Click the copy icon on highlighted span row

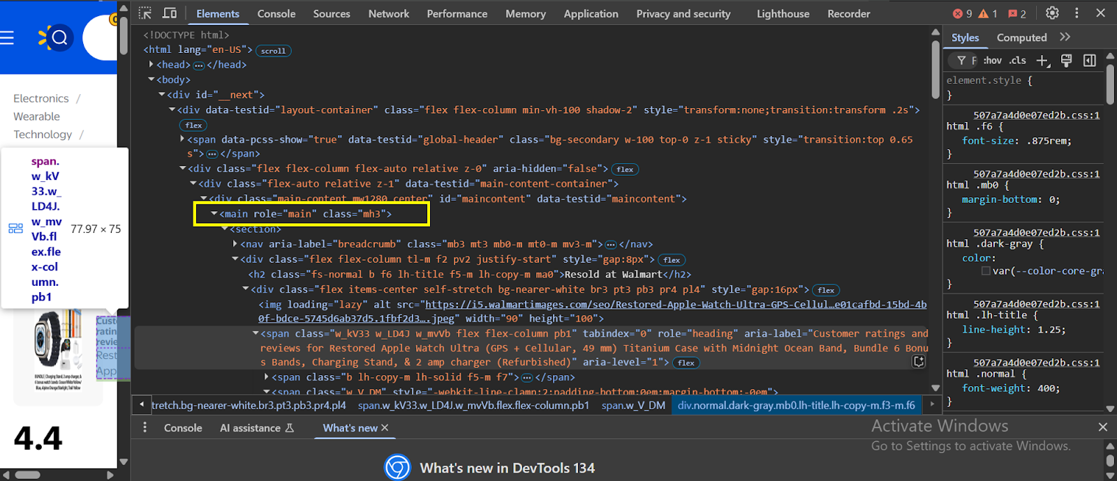[x=919, y=361]
